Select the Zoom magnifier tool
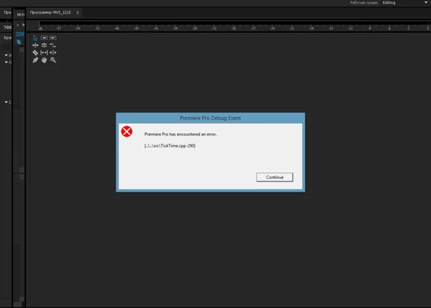Viewport: 431px width, 308px height. tap(53, 60)
